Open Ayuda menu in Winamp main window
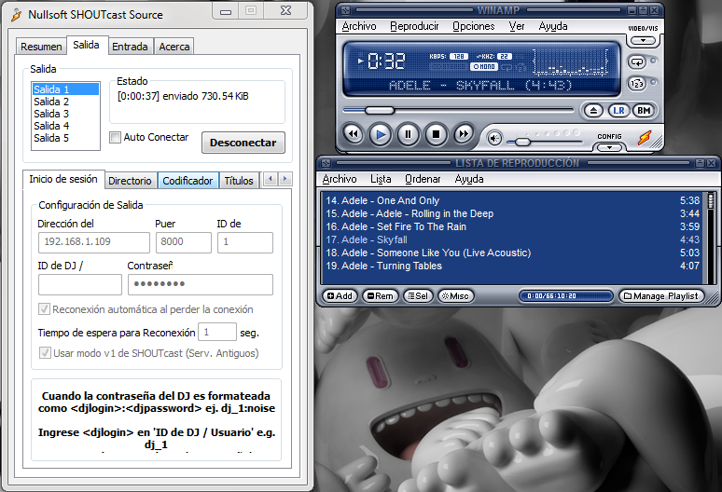This screenshot has width=722, height=492. (x=553, y=27)
